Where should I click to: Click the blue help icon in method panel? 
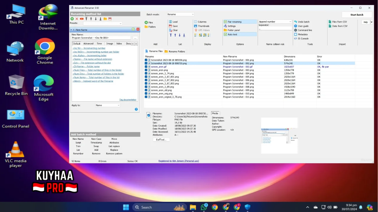(x=136, y=109)
